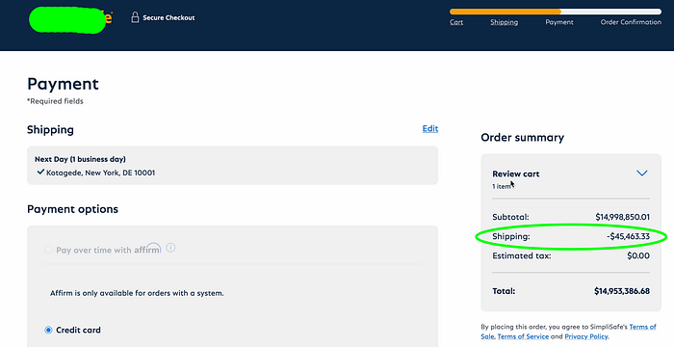Click the Affirm availability notice text

[x=137, y=293]
